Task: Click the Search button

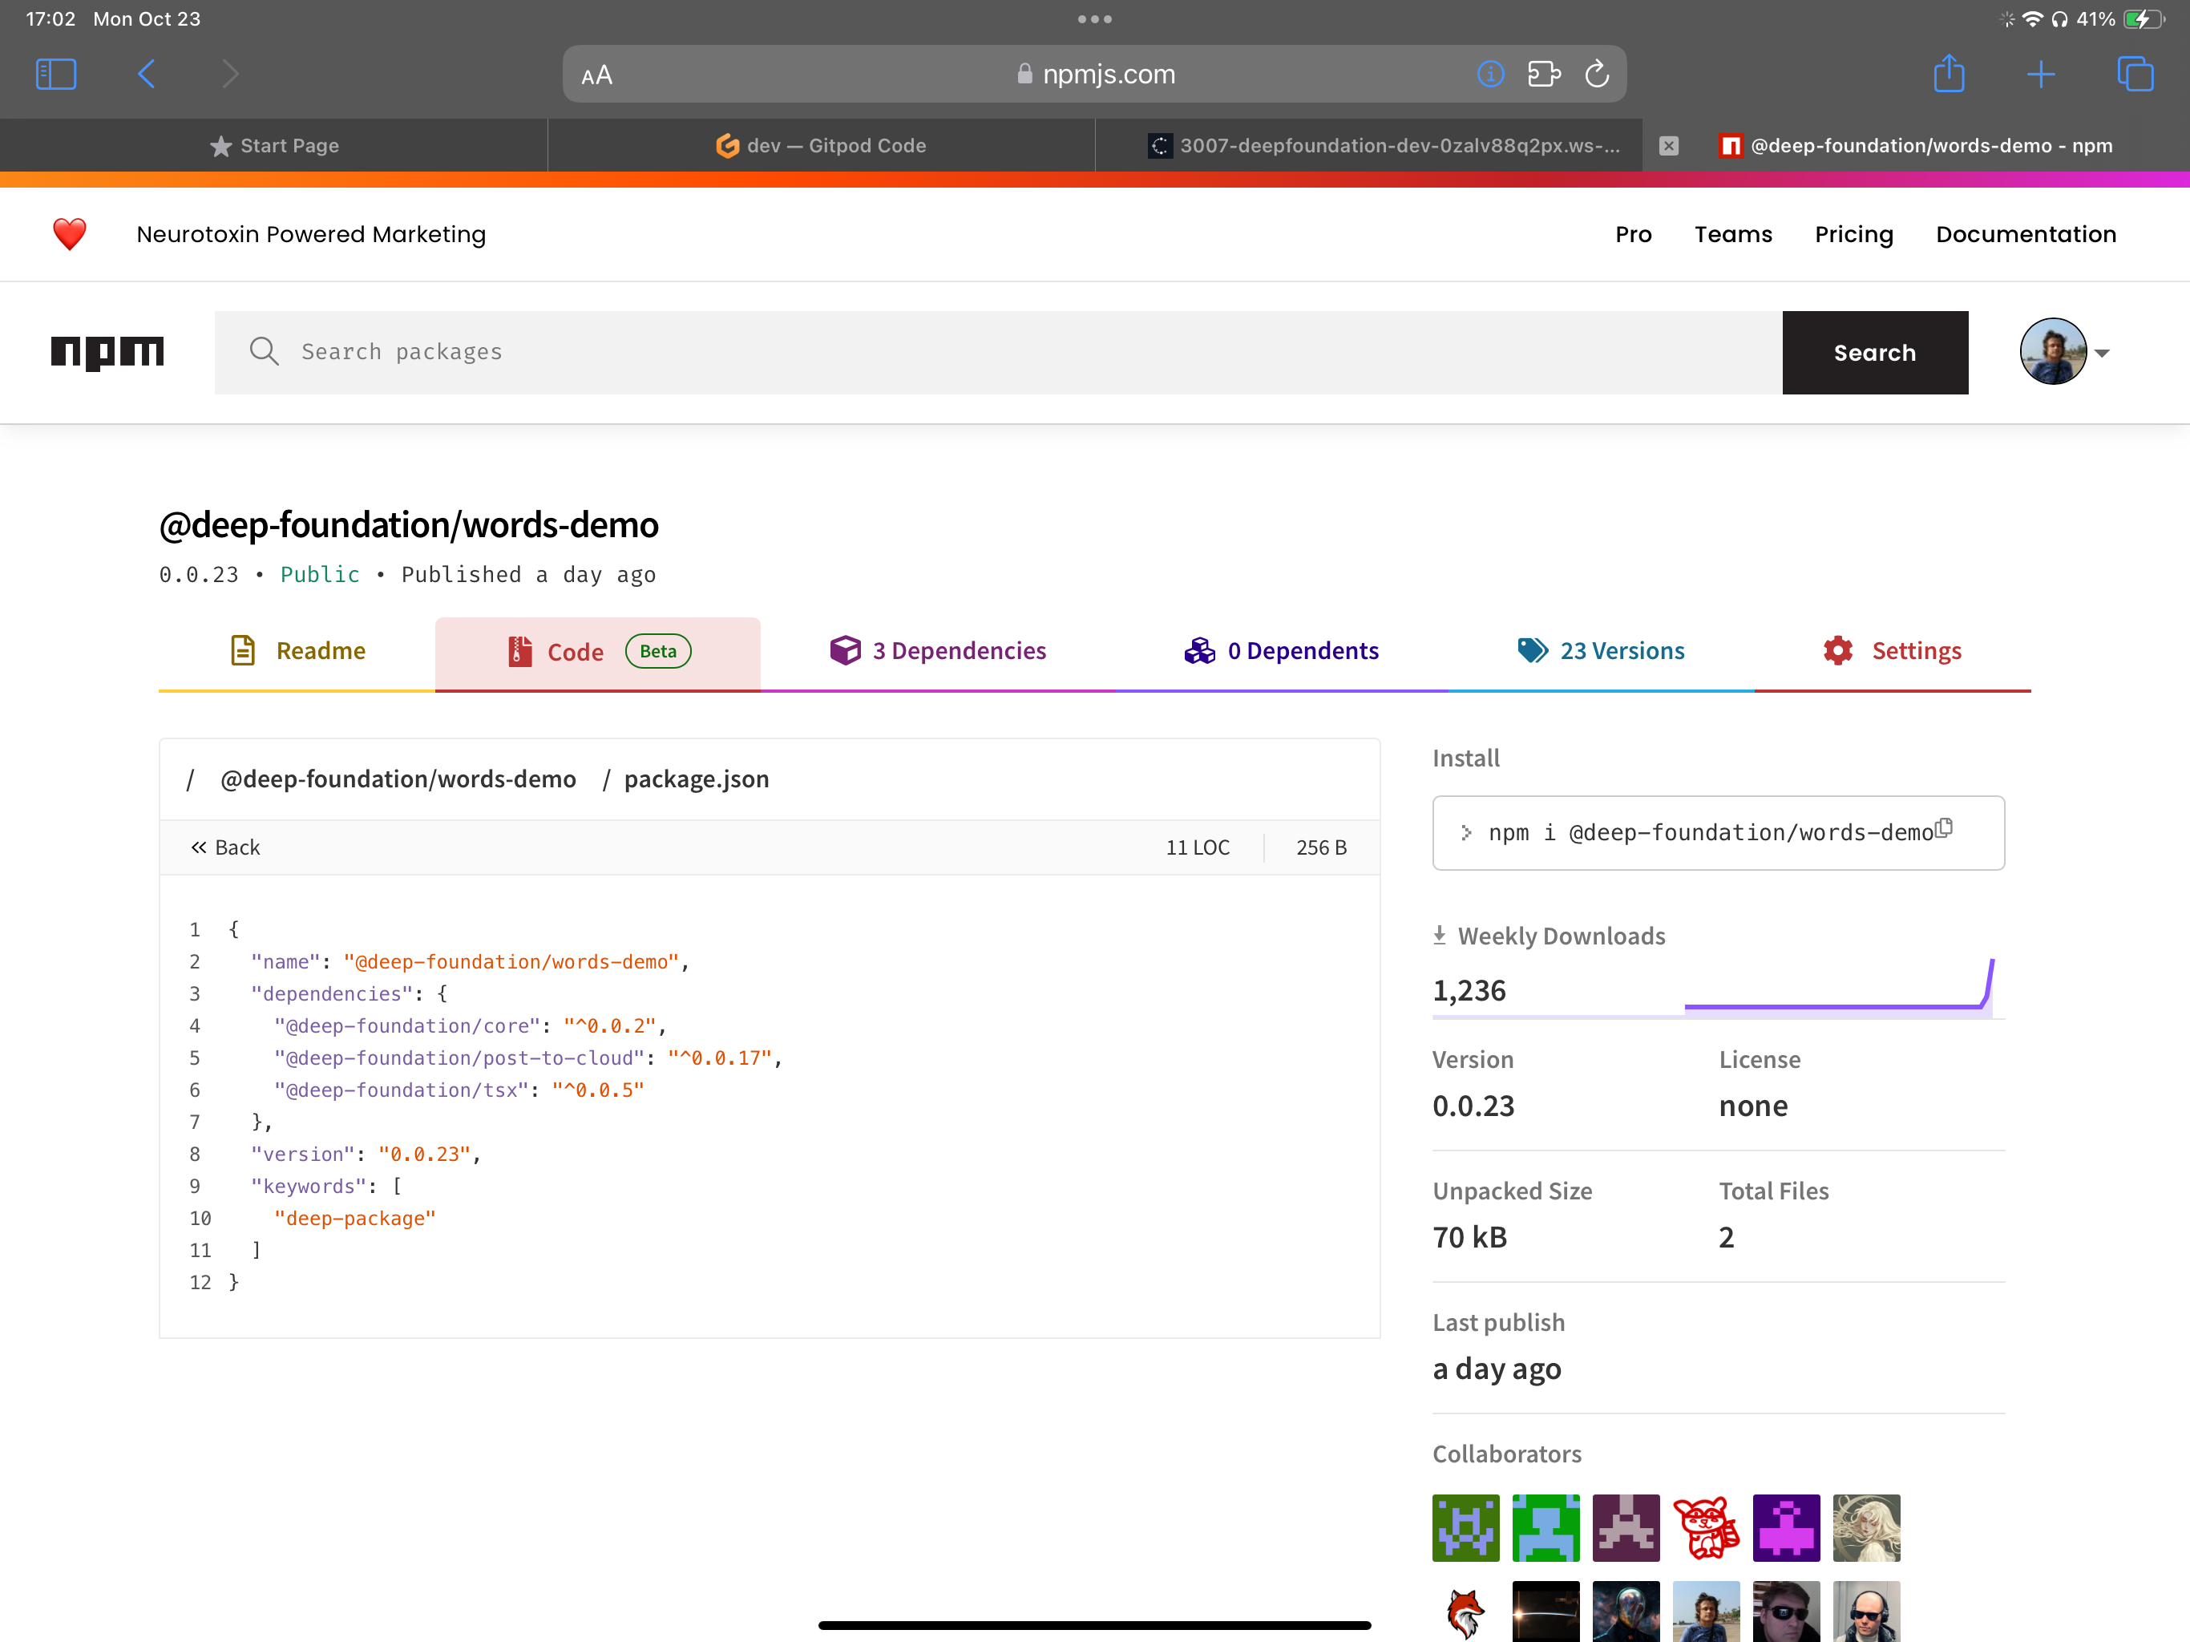Action: [x=1875, y=352]
